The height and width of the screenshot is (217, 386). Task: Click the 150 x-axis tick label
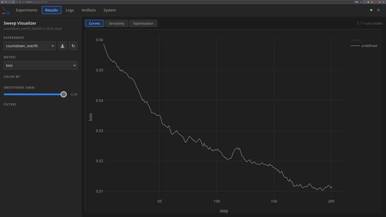[274, 201]
